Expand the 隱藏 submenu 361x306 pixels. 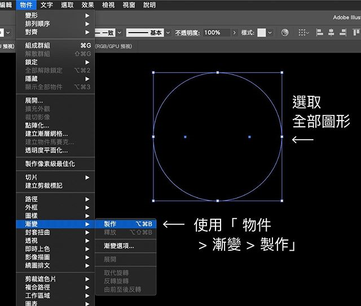click(x=55, y=79)
